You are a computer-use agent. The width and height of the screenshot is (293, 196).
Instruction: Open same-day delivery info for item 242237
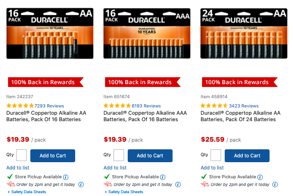[x=81, y=185]
